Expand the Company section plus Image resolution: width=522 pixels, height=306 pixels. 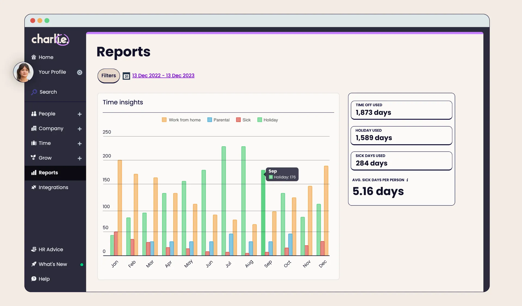[x=79, y=129]
